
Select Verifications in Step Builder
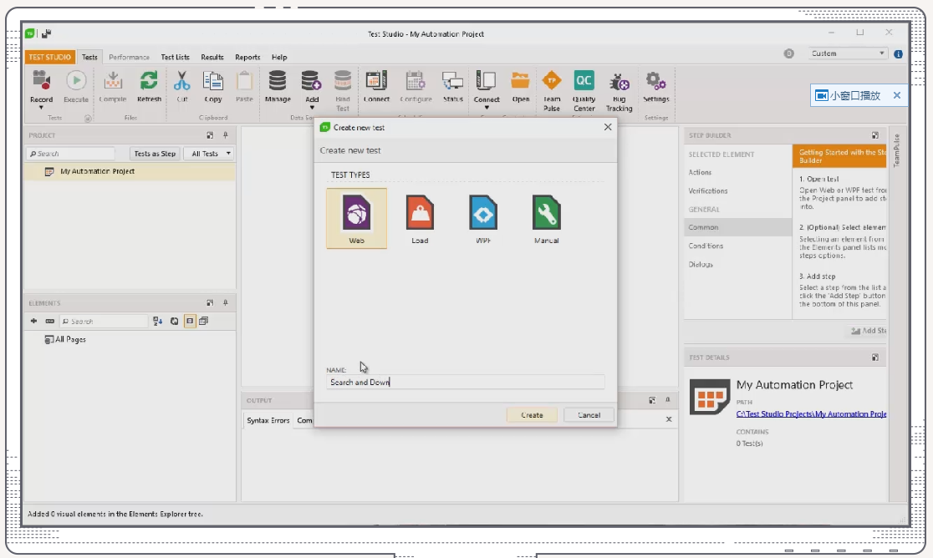(708, 190)
